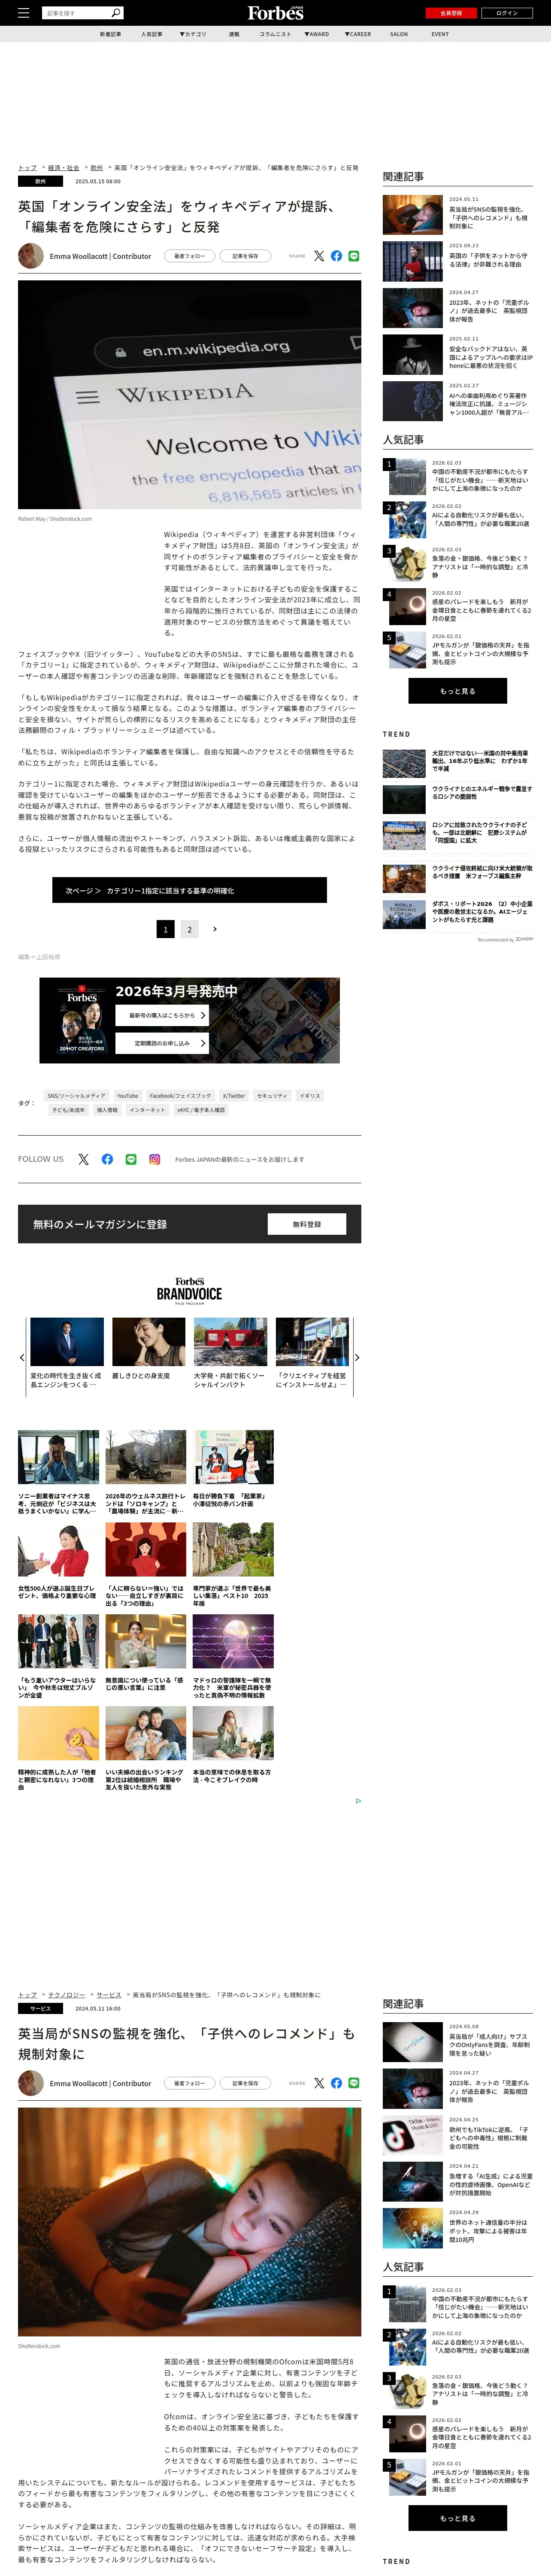Click the red 会員登録 button

(451, 13)
